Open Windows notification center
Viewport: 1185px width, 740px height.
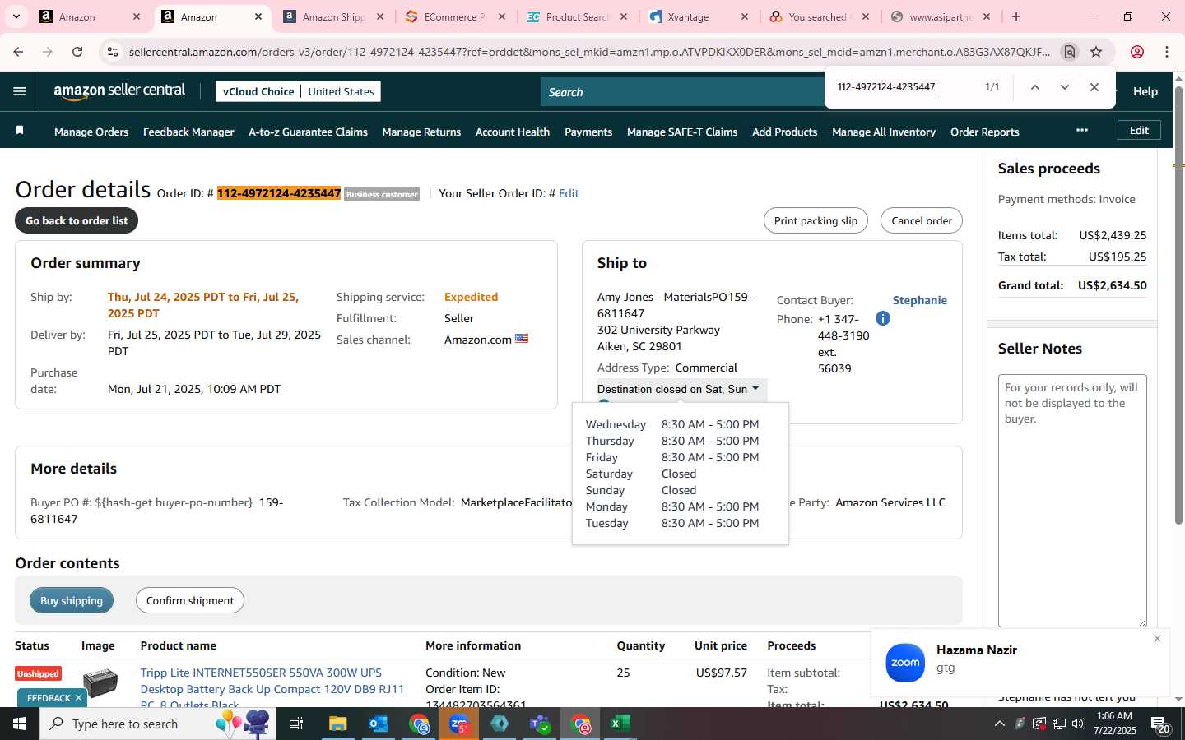pyautogui.click(x=1160, y=724)
